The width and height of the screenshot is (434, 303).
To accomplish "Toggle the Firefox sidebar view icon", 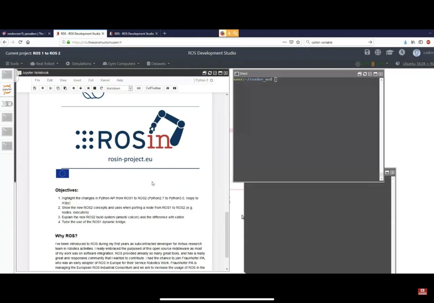I will (x=421, y=42).
